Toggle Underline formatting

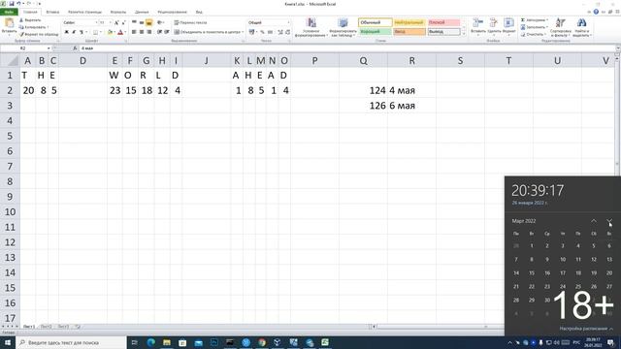(x=82, y=32)
